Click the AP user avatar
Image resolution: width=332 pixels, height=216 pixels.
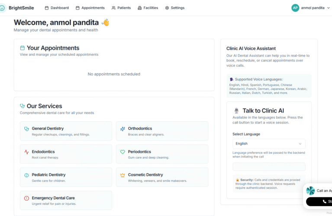(x=295, y=8)
